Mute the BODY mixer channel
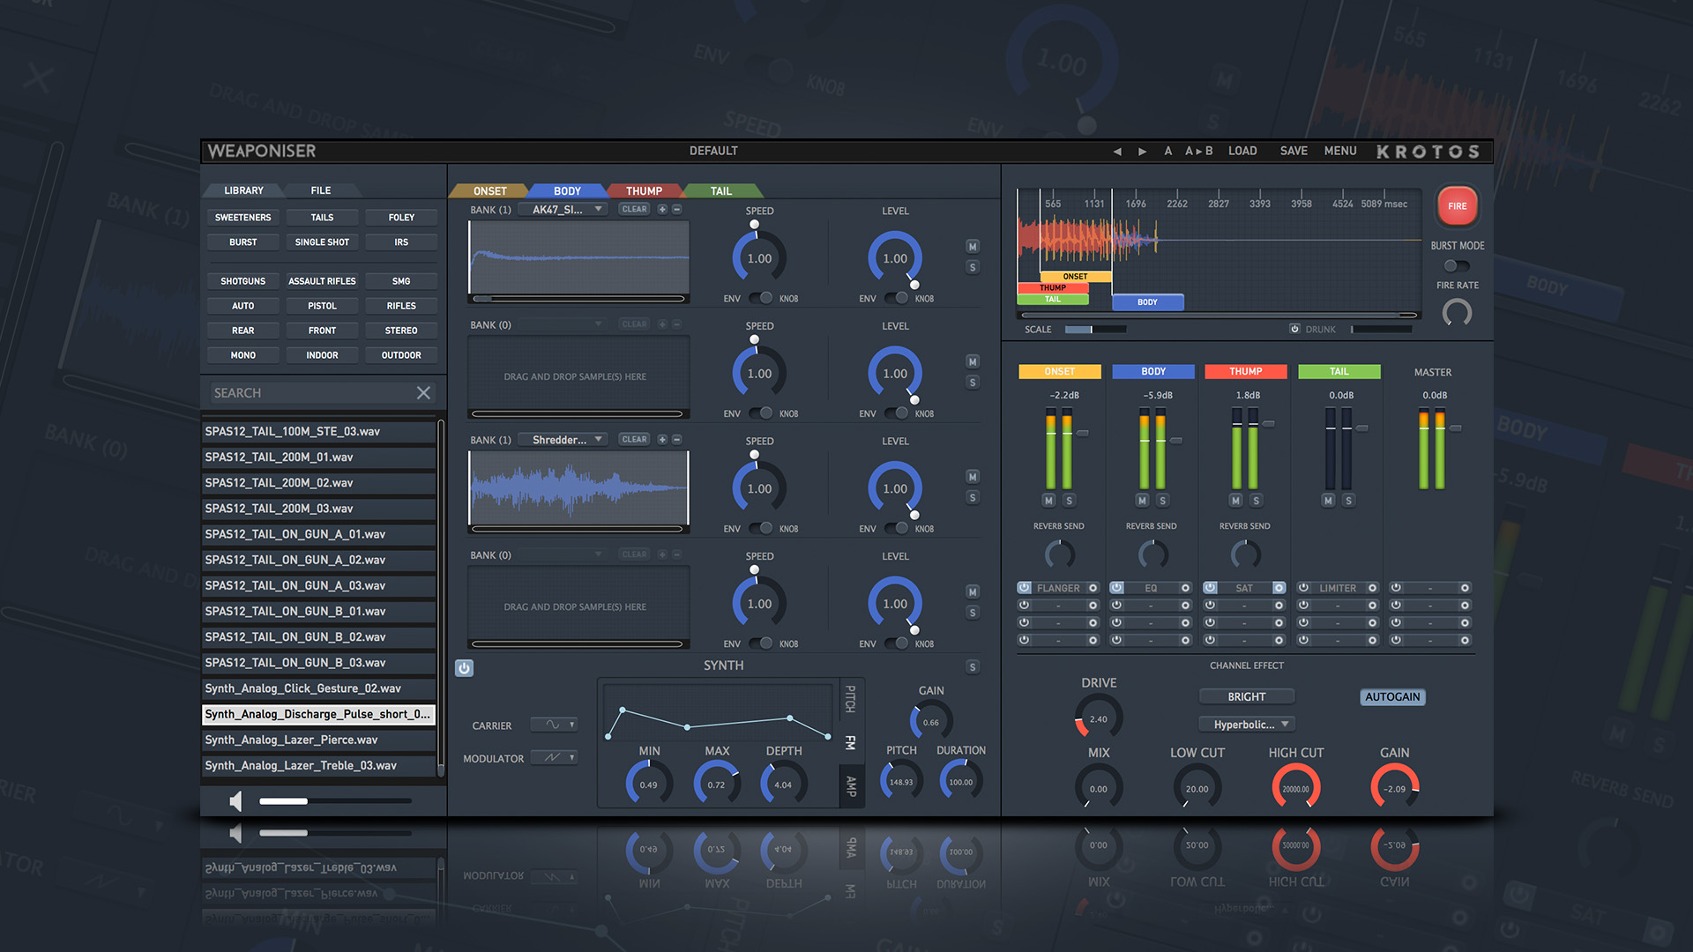Viewport: 1693px width, 952px height. pyautogui.click(x=1142, y=501)
